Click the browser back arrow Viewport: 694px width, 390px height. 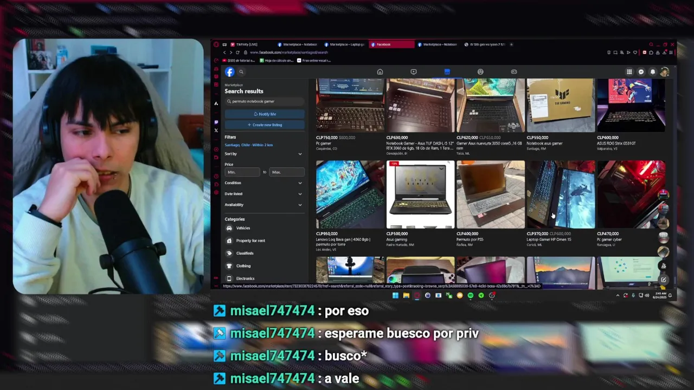click(224, 53)
